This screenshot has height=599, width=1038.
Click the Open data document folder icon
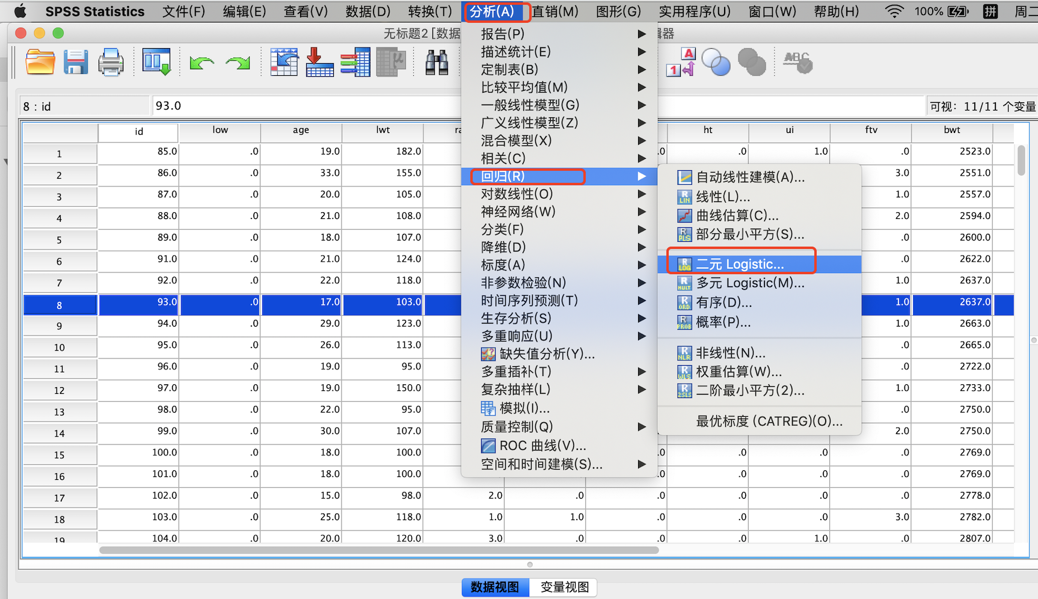coord(40,62)
